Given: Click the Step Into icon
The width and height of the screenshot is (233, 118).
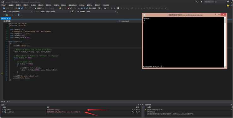Looking at the screenshot, I should [81, 8].
